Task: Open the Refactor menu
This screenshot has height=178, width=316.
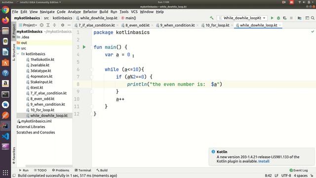Action: [90, 12]
